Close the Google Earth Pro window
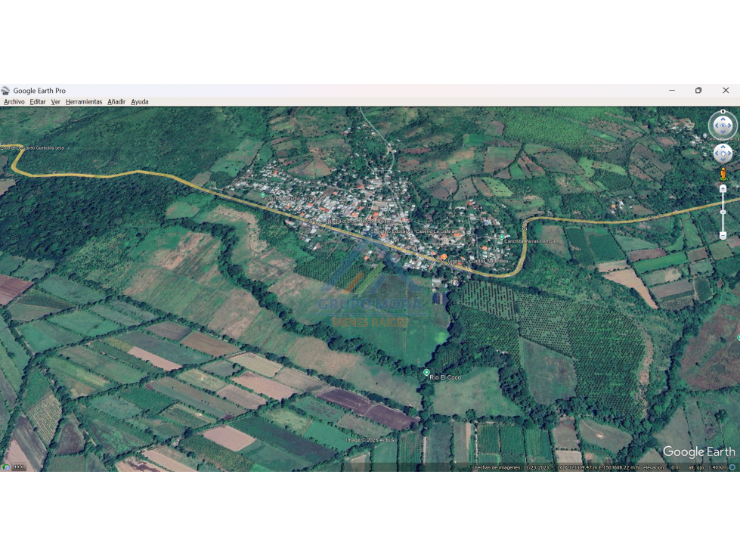740x555 pixels. pos(726,90)
